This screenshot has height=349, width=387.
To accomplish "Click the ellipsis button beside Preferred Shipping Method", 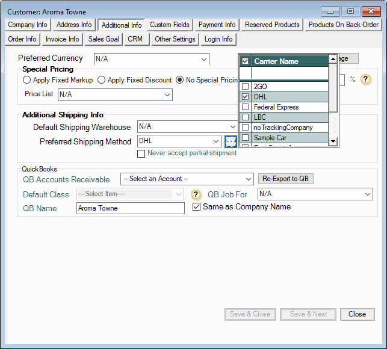I will click(x=231, y=141).
